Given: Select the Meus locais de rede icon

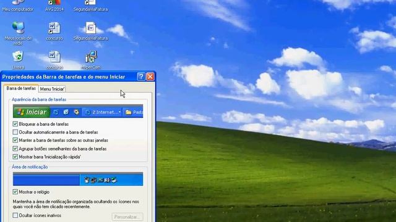Looking at the screenshot, I should pos(18,34).
